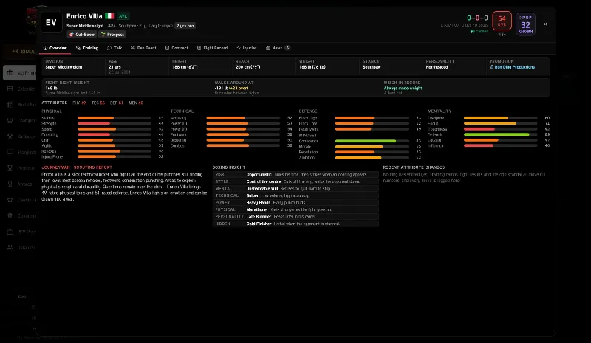Screen dimensions: 591x343
Task: Click the Prospect sprout badge
Action: (112, 34)
